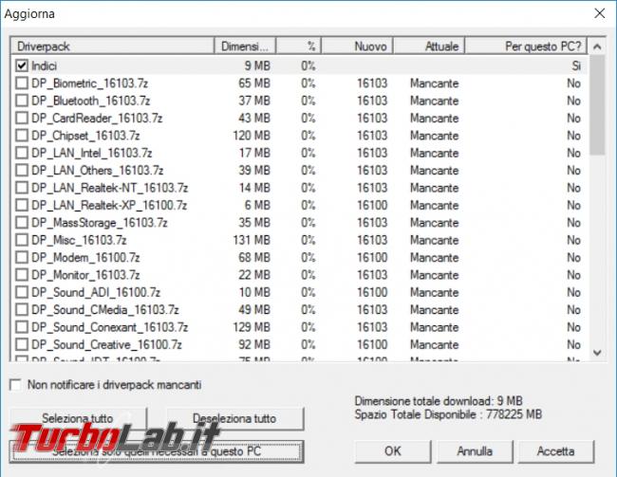Click the DP_Sound_Creative_16100.7z file name
The width and height of the screenshot is (617, 477).
(x=106, y=345)
